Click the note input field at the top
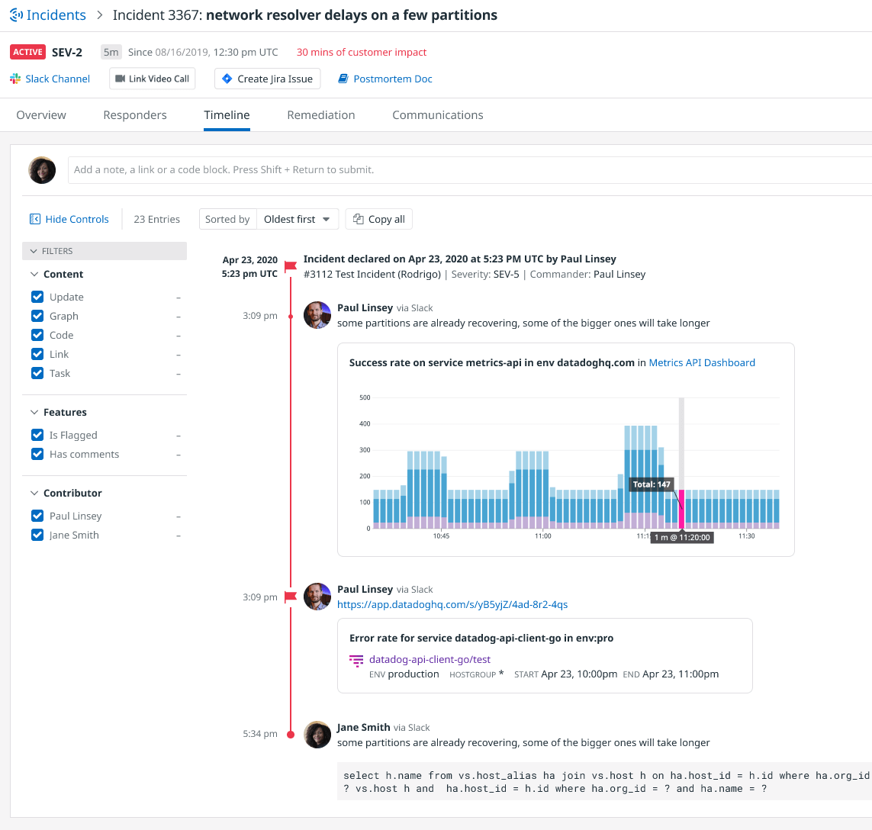Image resolution: width=872 pixels, height=830 pixels. tap(381, 169)
